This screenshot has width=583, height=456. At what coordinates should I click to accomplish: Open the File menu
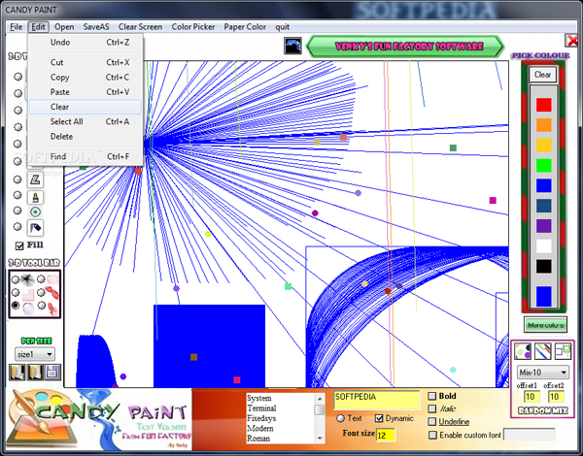tap(16, 27)
